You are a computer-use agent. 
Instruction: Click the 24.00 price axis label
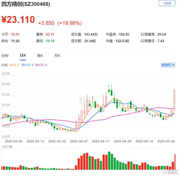coord(6,84)
